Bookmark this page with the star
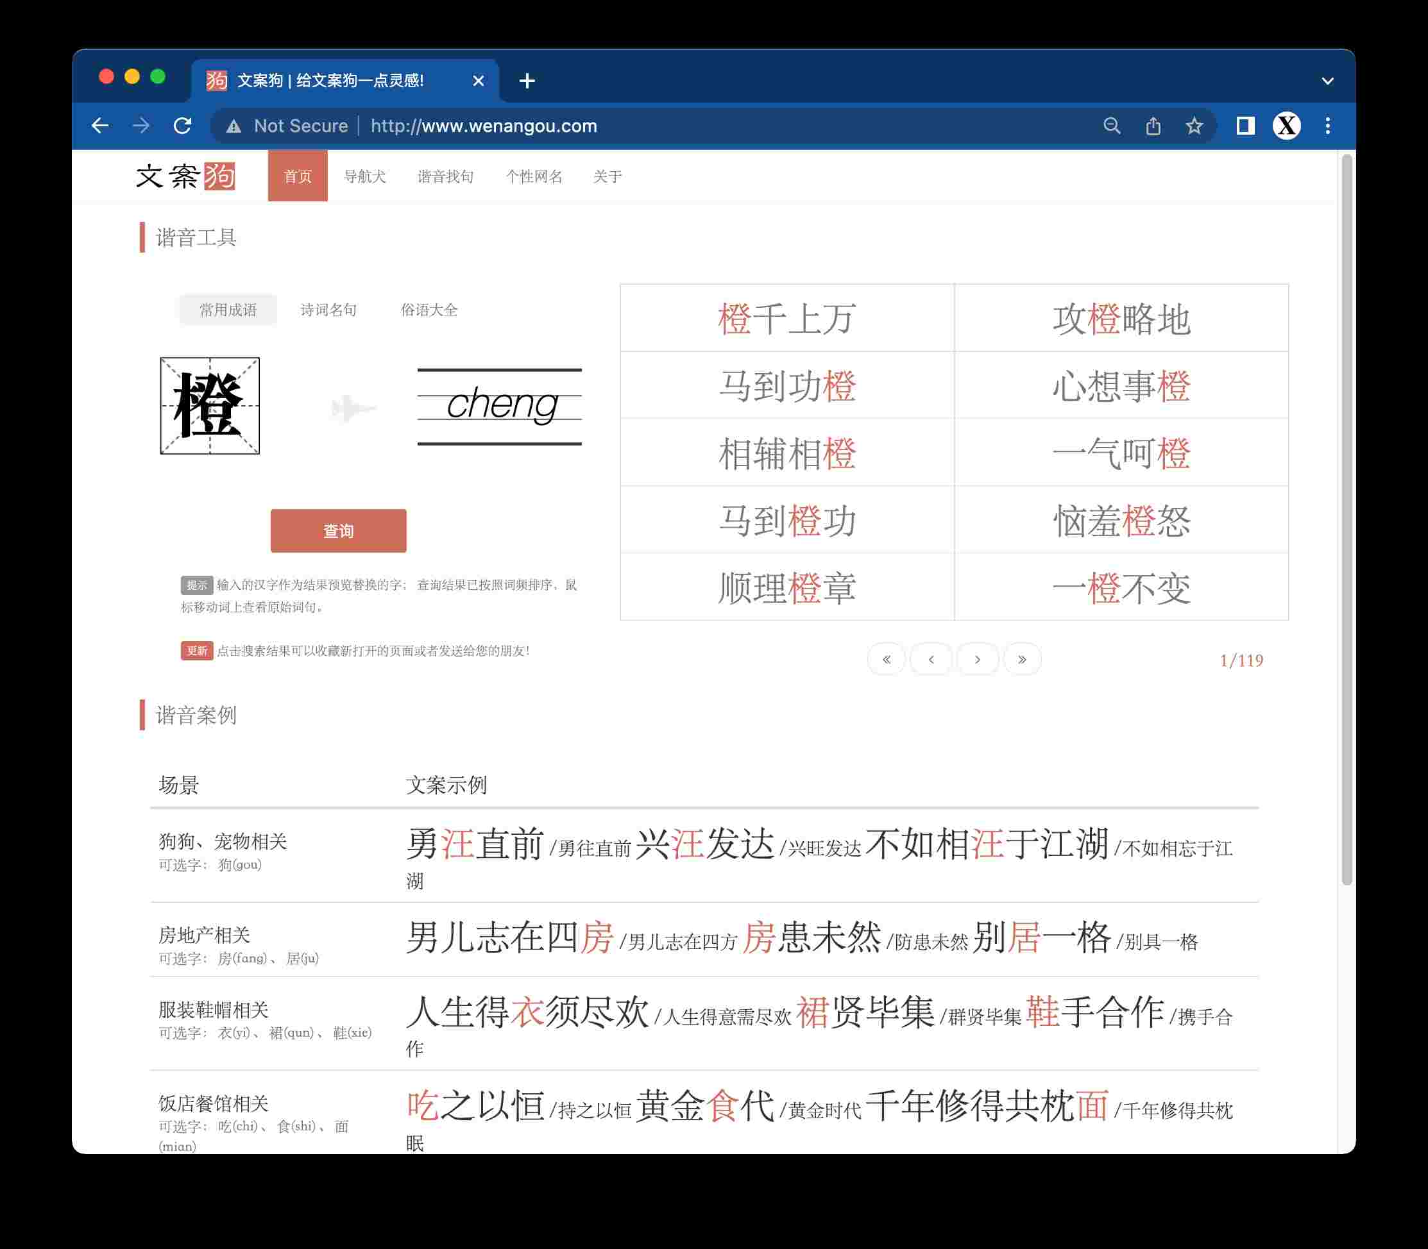 (x=1194, y=126)
